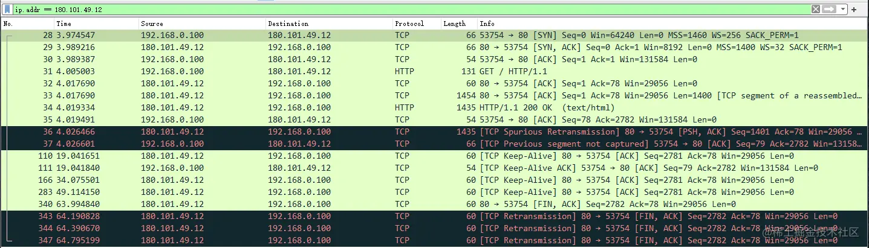Sort packets by the Time column header
Viewport: 869px width, 248px height.
[63, 24]
